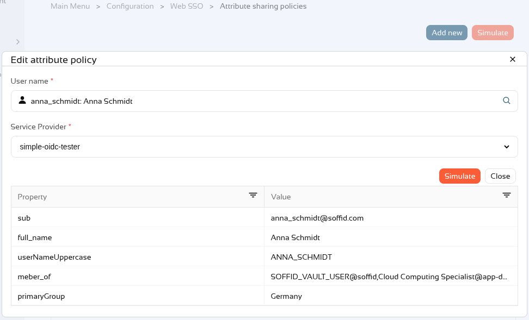Screen dimensions: 529x320
Task: Click the search magnifier in User name field
Action: pyautogui.click(x=506, y=101)
